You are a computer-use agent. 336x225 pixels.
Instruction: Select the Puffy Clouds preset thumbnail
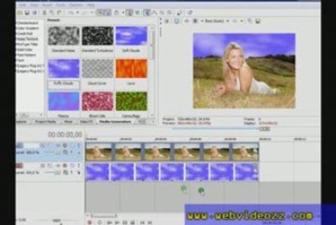click(x=64, y=69)
